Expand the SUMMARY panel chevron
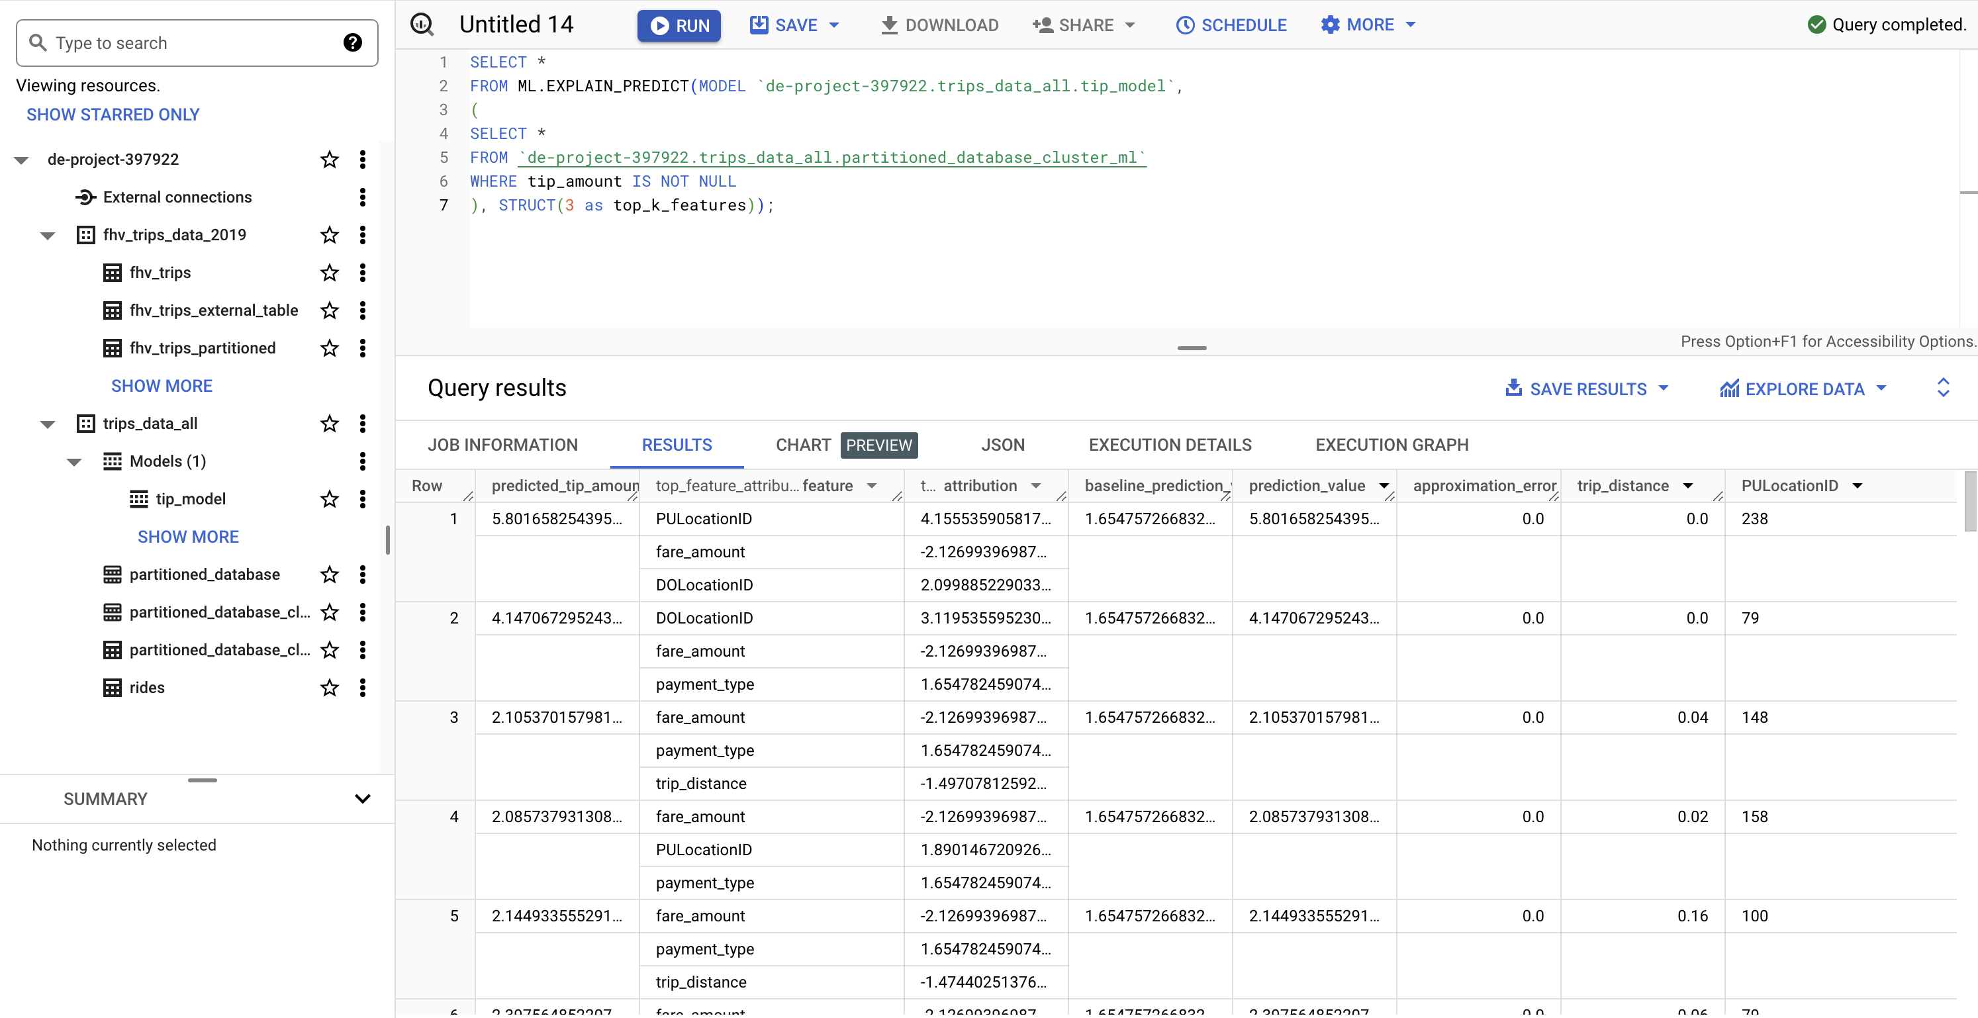This screenshot has width=1978, height=1018. click(362, 799)
